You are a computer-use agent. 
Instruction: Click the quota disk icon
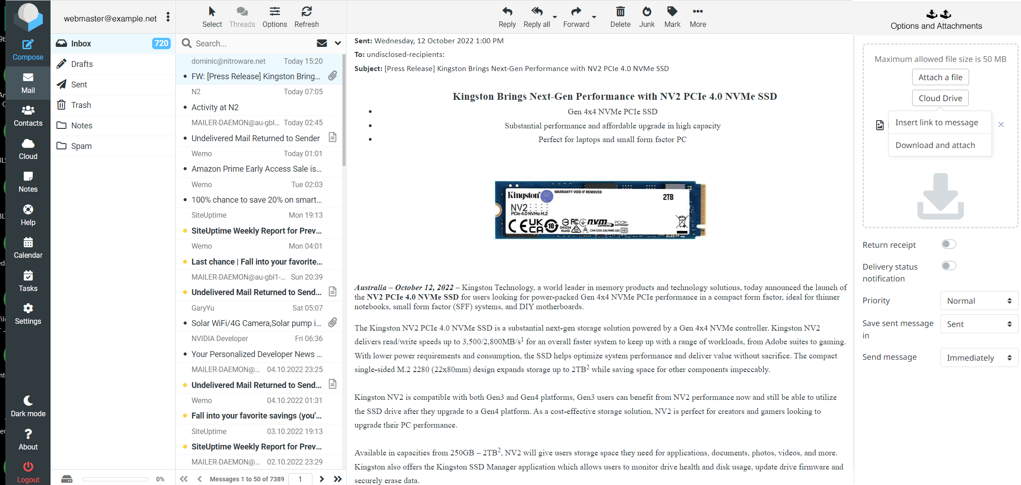click(67, 479)
